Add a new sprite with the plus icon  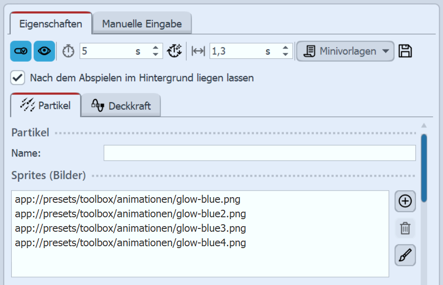(x=405, y=201)
